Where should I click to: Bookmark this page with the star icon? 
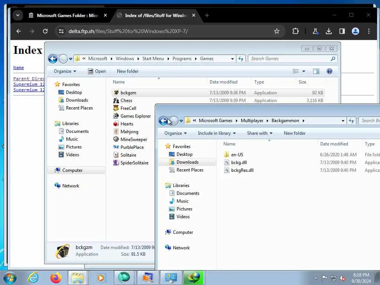(277, 31)
